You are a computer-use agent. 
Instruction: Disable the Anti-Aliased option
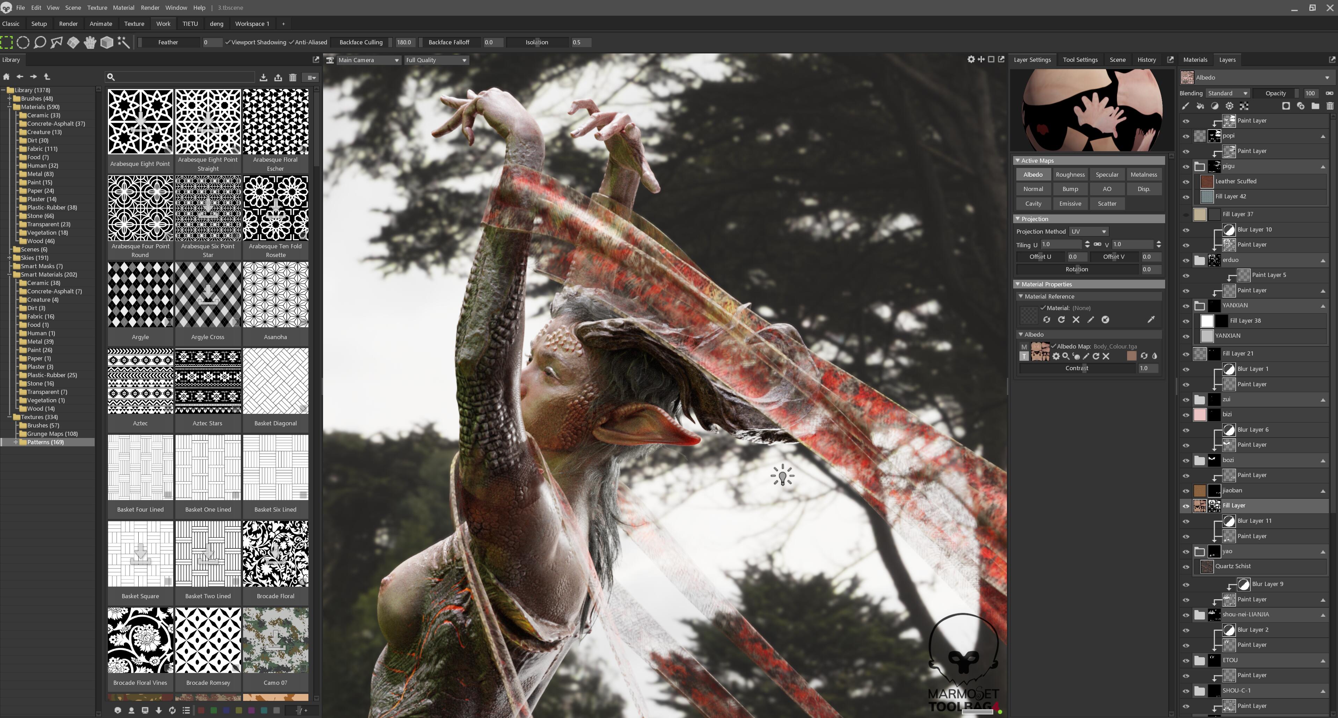(291, 42)
